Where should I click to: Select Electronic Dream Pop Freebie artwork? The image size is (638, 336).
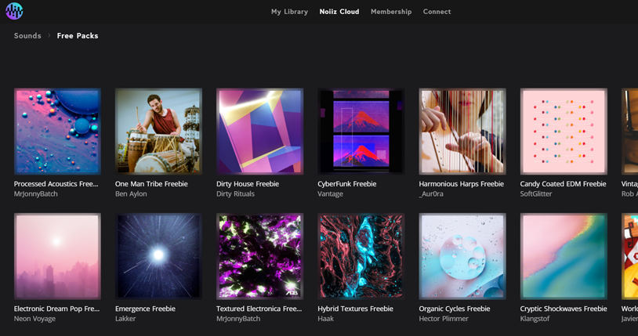click(x=57, y=256)
